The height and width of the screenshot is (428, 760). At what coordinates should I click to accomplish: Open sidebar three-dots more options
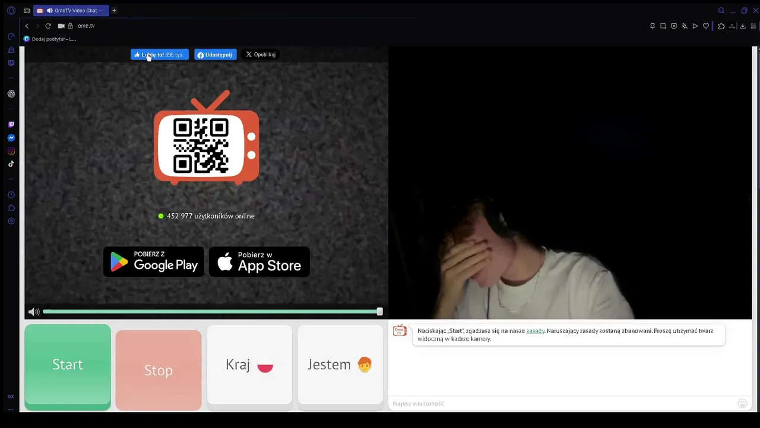11,410
